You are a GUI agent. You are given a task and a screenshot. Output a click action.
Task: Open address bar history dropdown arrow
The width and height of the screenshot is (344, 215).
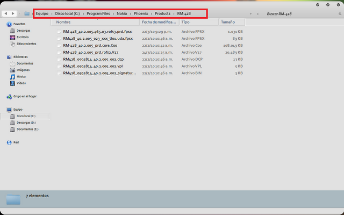[250, 14]
